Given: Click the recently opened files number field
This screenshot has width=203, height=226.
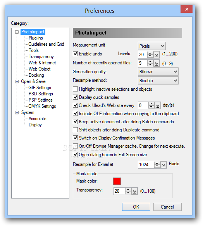Looking at the screenshot, I should [x=143, y=63].
